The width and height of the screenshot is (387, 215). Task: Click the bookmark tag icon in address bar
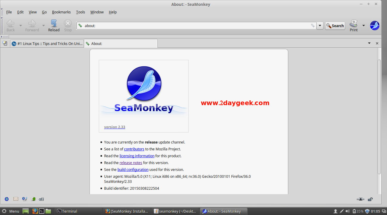point(80,26)
